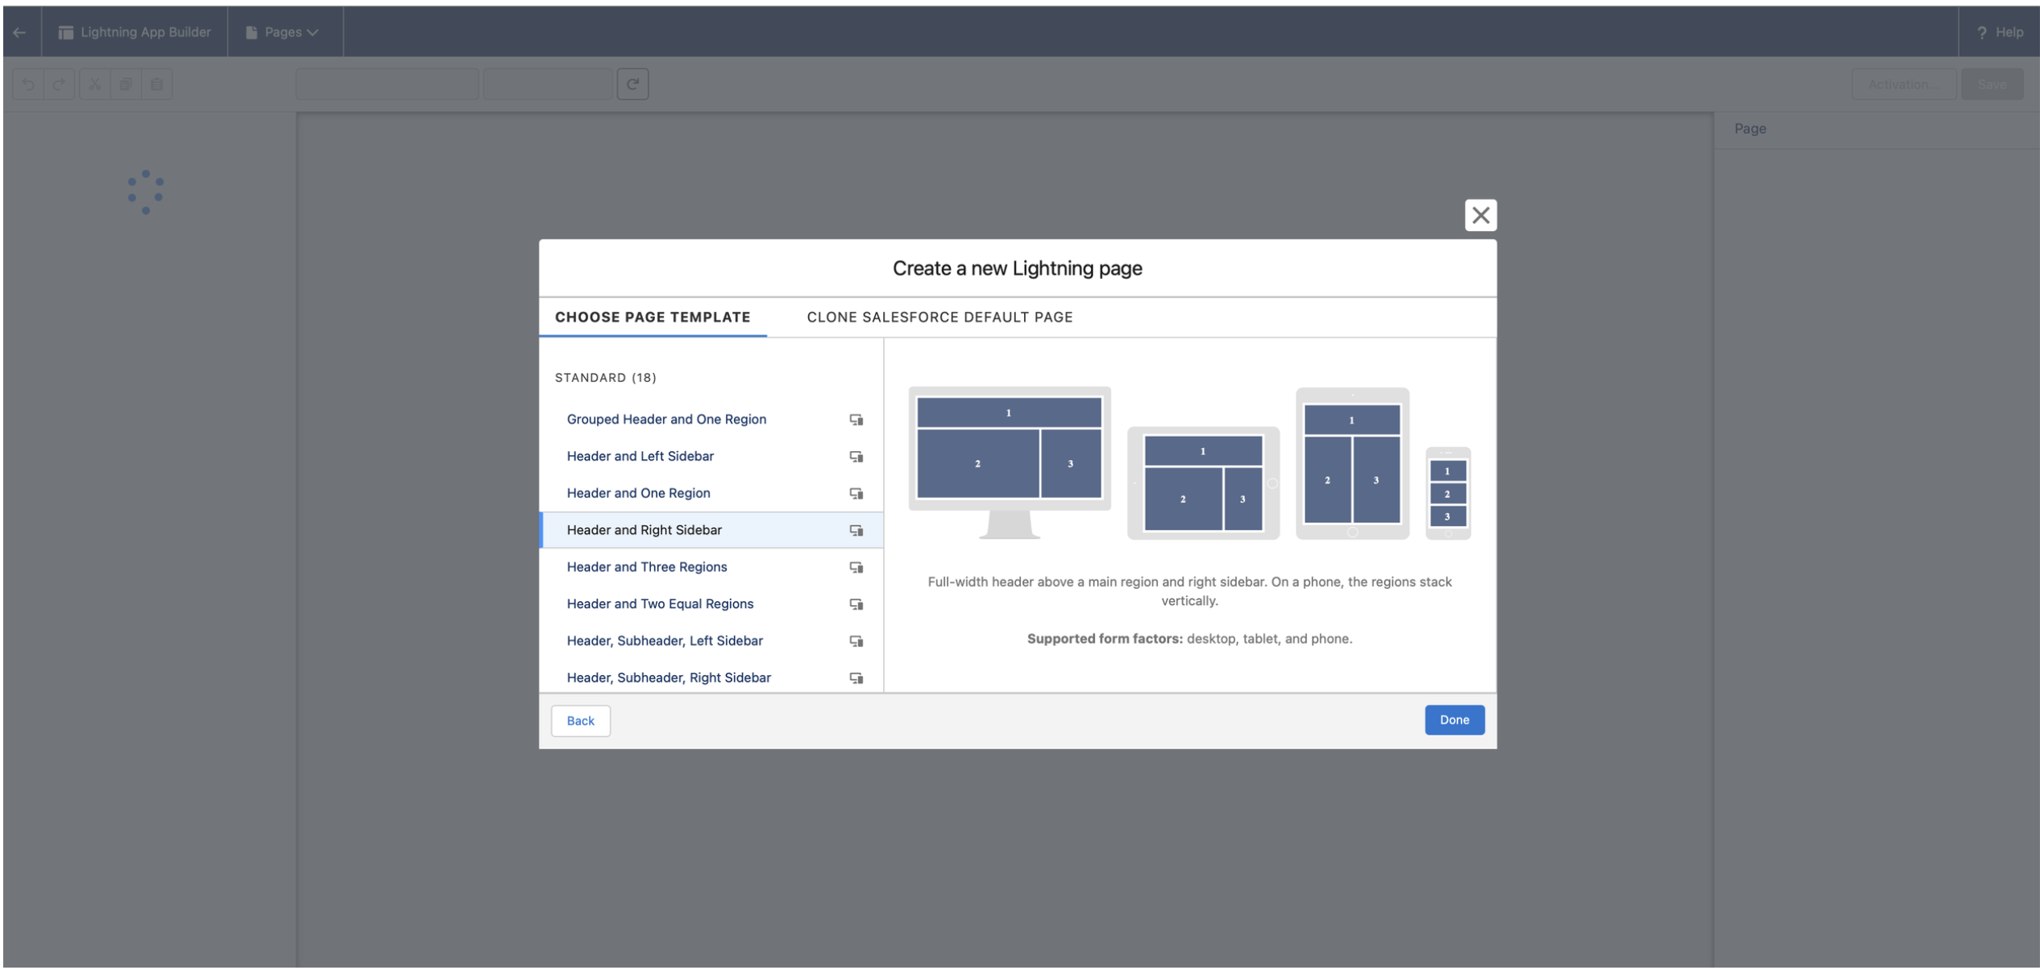Select Header and Three Regions template
This screenshot has height=970, width=2040.
711,567
